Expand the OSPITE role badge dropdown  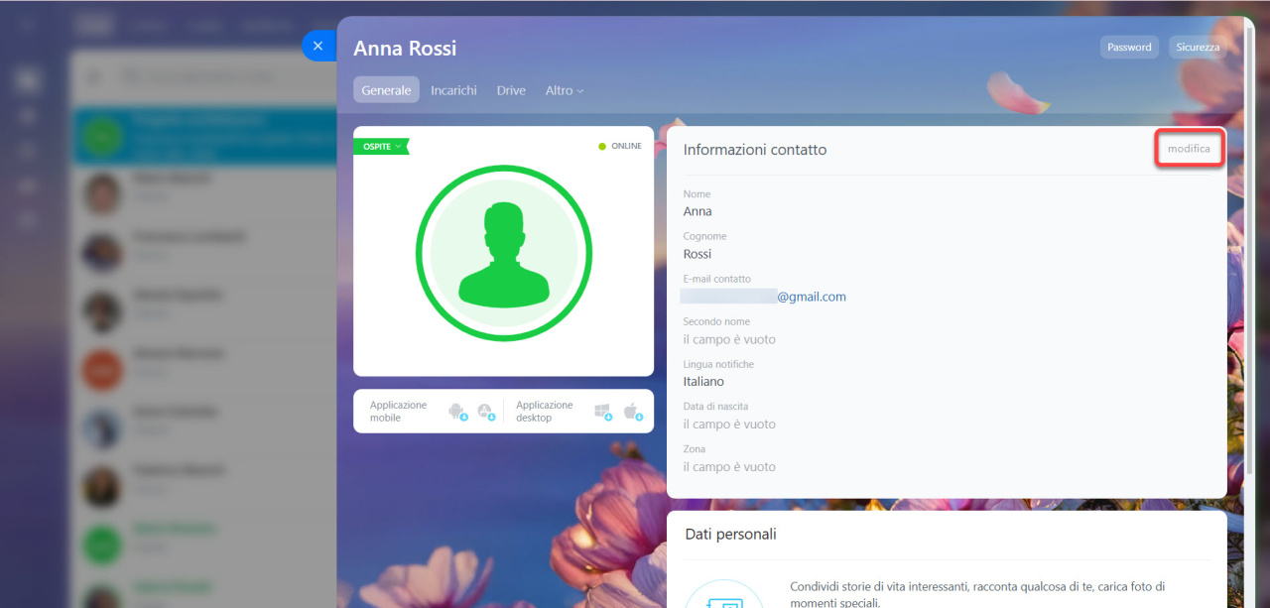pos(382,146)
